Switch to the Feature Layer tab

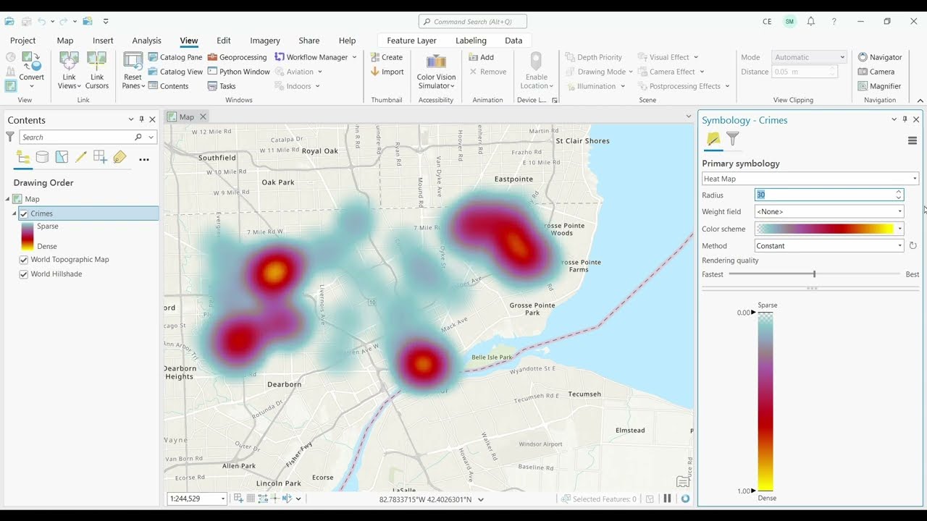click(x=411, y=41)
